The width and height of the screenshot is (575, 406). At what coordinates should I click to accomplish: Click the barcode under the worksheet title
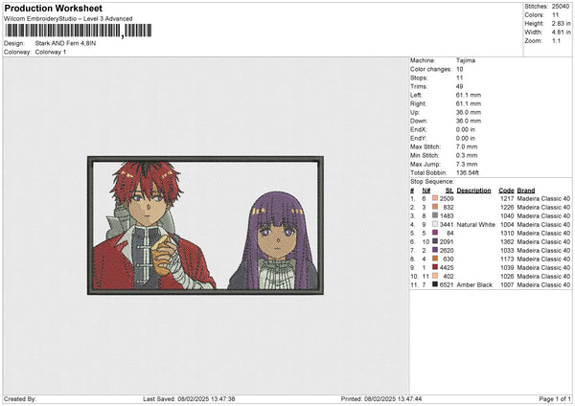(x=78, y=31)
